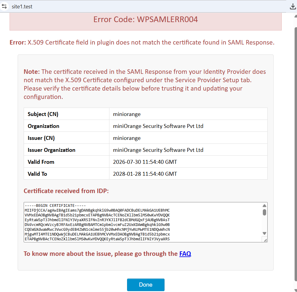297x292 pixels.
Task: Open the FAQ link
Action: coord(185,254)
